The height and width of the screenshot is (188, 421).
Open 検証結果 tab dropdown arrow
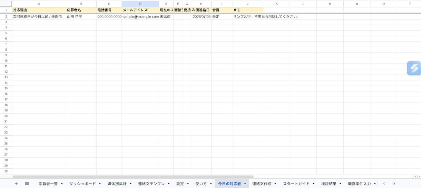point(340,184)
